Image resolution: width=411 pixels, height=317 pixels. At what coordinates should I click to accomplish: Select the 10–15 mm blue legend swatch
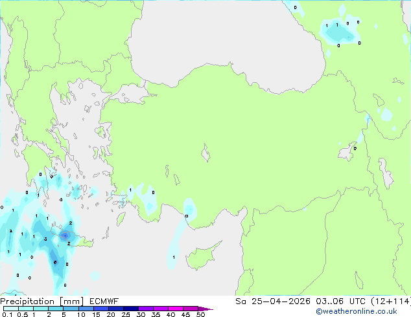86,309
